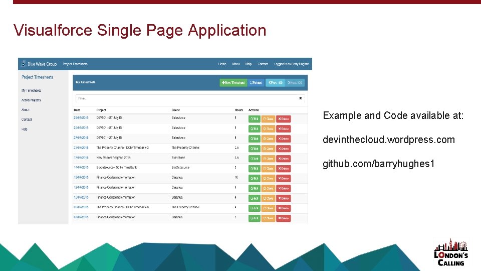Viewport: 481px width, 271px height.
Task: Clone the 3.5-hour Property Channel Timebank row
Action: [x=268, y=149]
